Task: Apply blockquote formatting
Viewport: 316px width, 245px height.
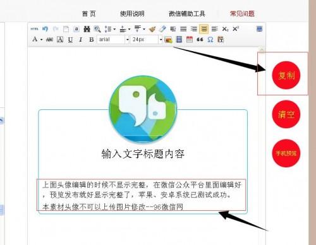Action: [x=200, y=39]
